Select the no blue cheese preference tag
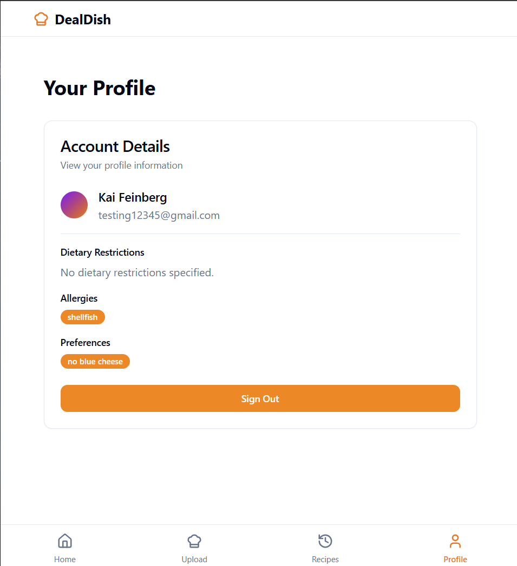The width and height of the screenshot is (517, 566). (x=95, y=362)
